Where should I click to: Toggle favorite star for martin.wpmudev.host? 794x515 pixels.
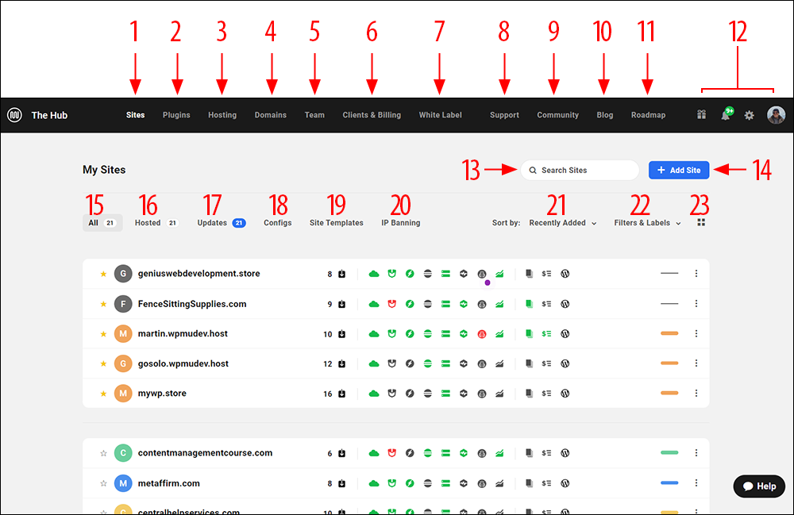point(103,334)
